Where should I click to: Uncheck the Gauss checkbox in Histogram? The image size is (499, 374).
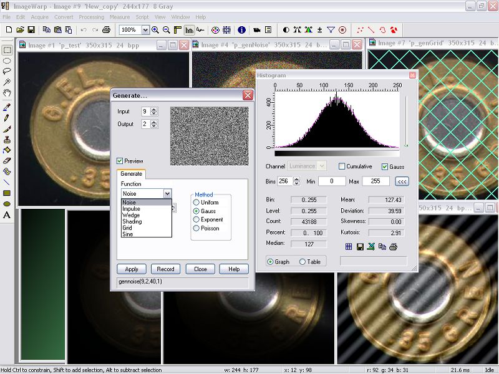[x=385, y=166]
